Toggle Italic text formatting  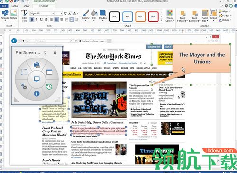[x=36, y=20]
